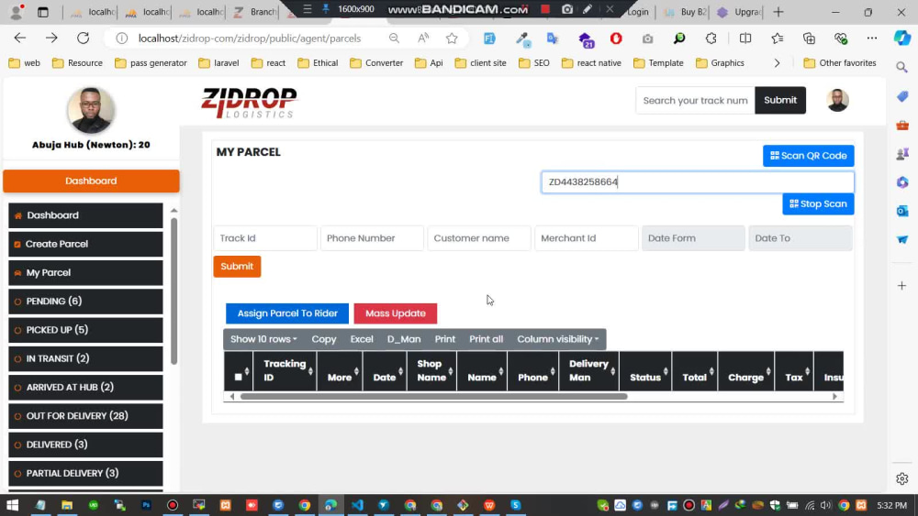
Task: Open Visual Studio Code from taskbar
Action: [358, 505]
